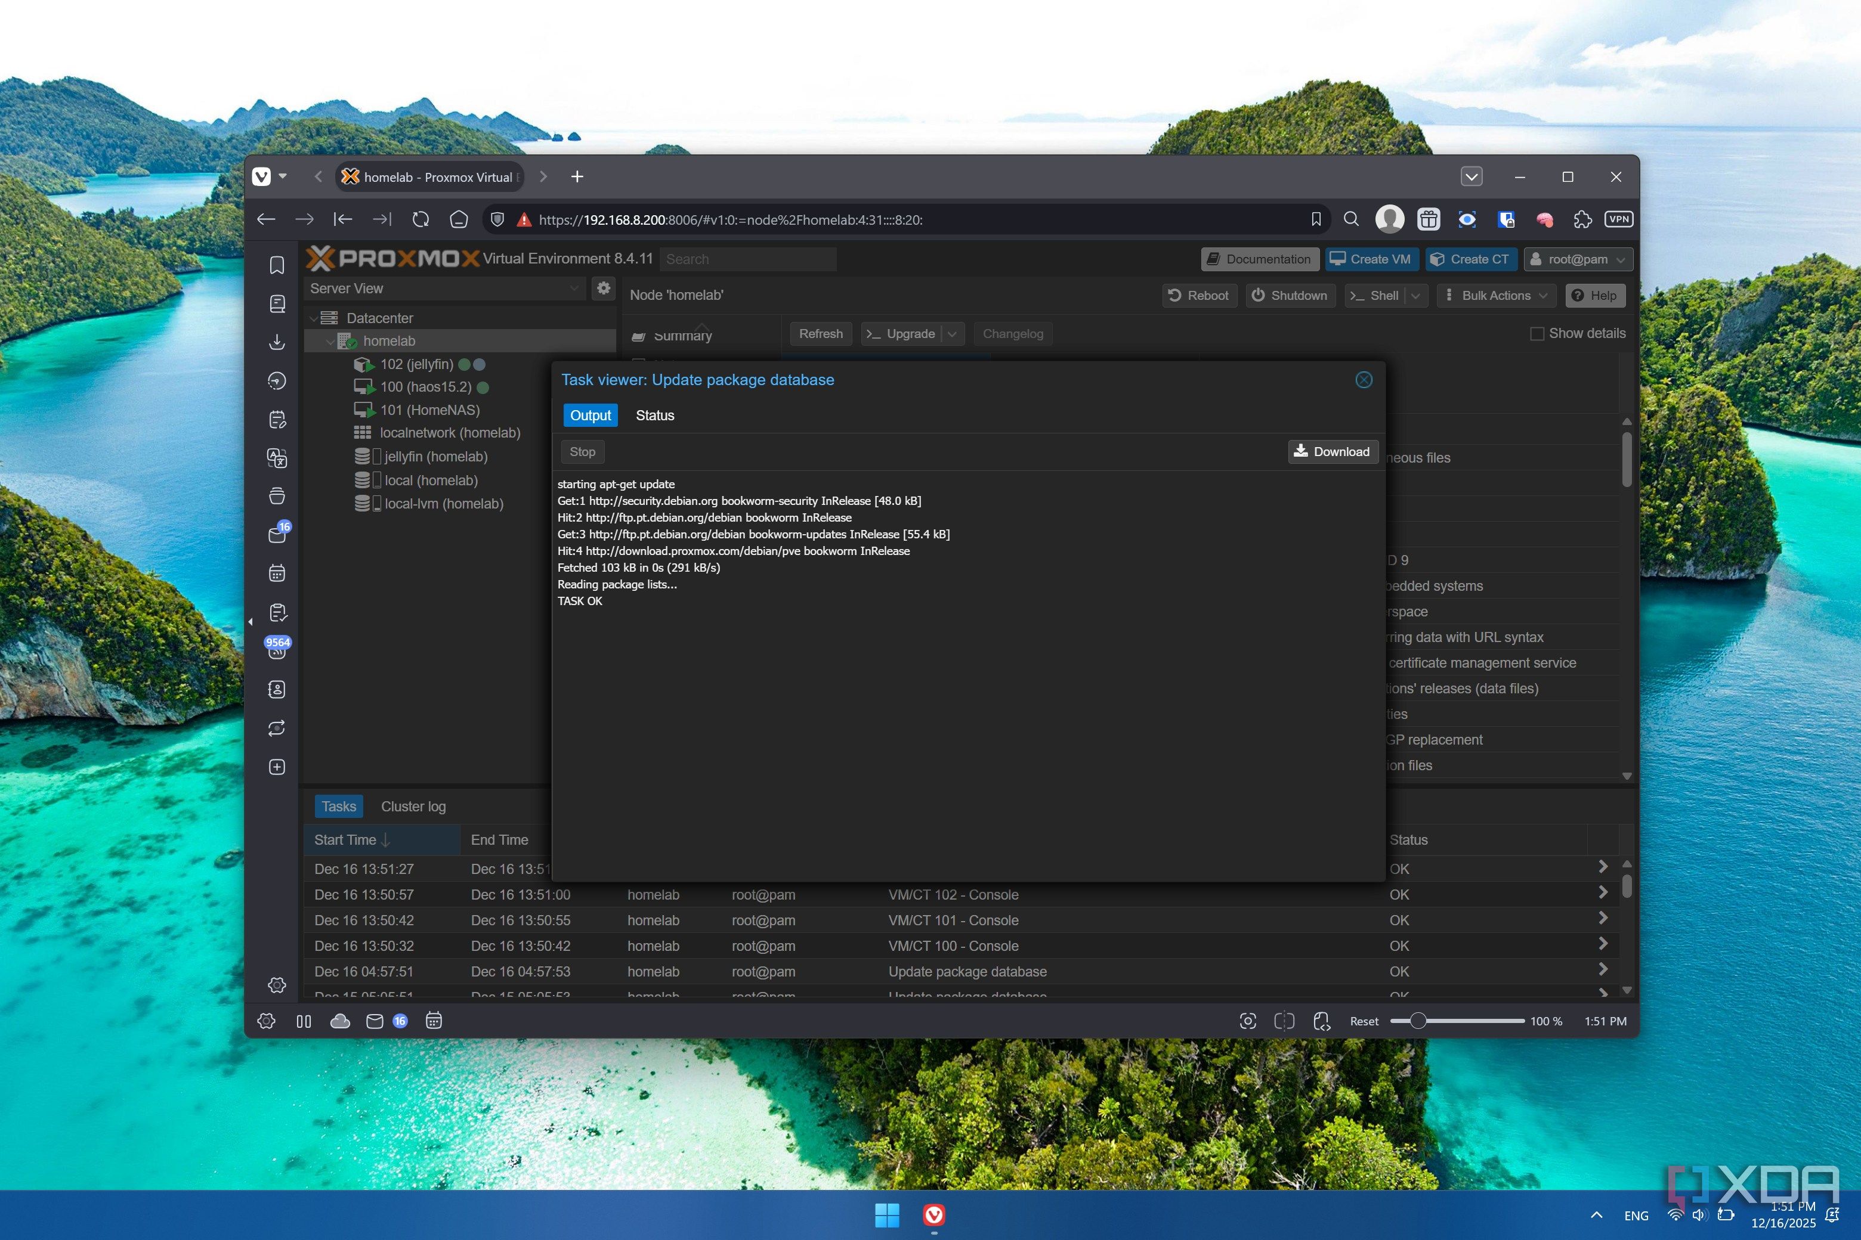Click the Download button in the Task viewer
This screenshot has height=1240, width=1861.
1333,451
